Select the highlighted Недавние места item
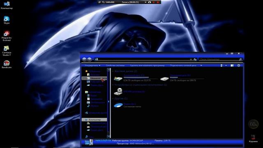Image resolution: width=263 pixels, height=148 pixels. click(95, 78)
